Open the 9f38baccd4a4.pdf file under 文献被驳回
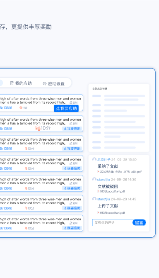The height and width of the screenshot is (278, 159). pyautogui.click(x=113, y=191)
